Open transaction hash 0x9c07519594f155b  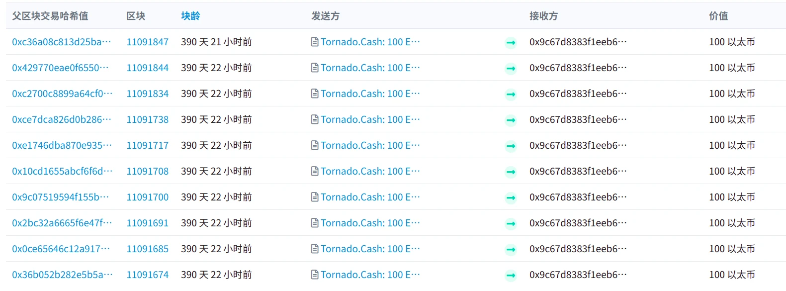60,197
